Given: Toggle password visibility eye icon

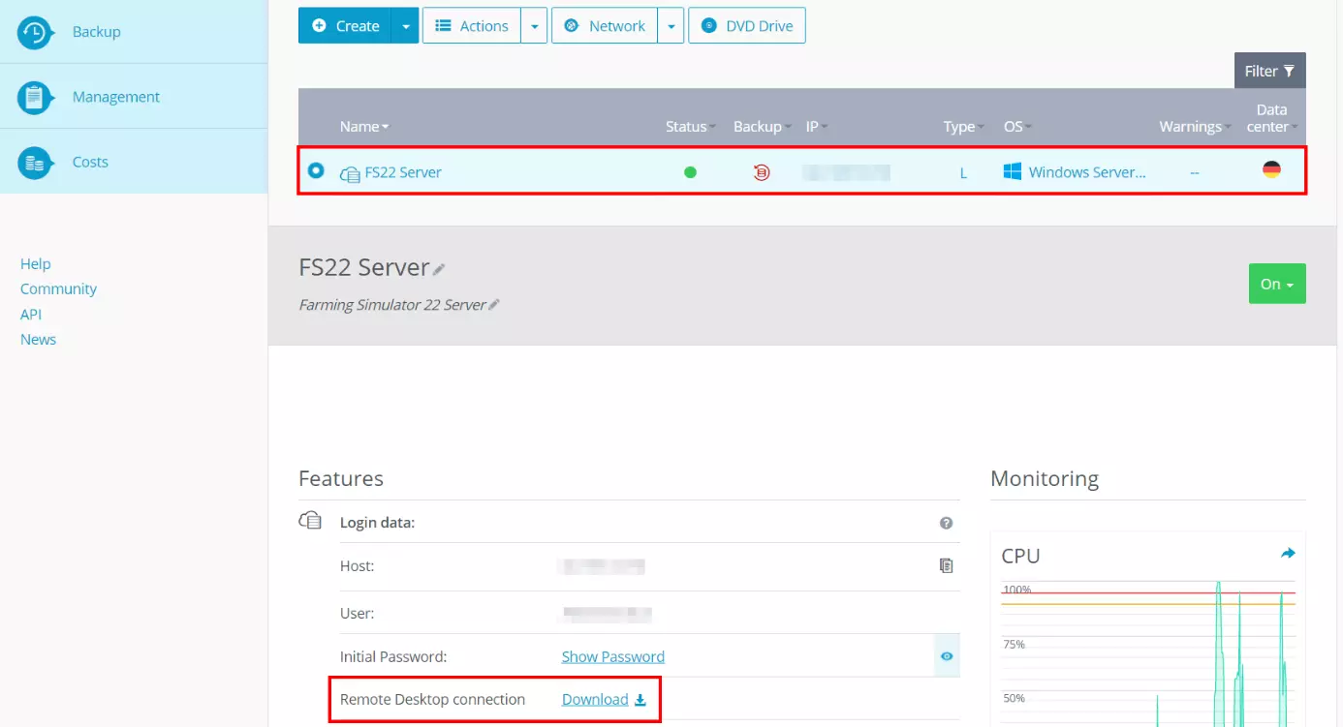Looking at the screenshot, I should [x=947, y=656].
